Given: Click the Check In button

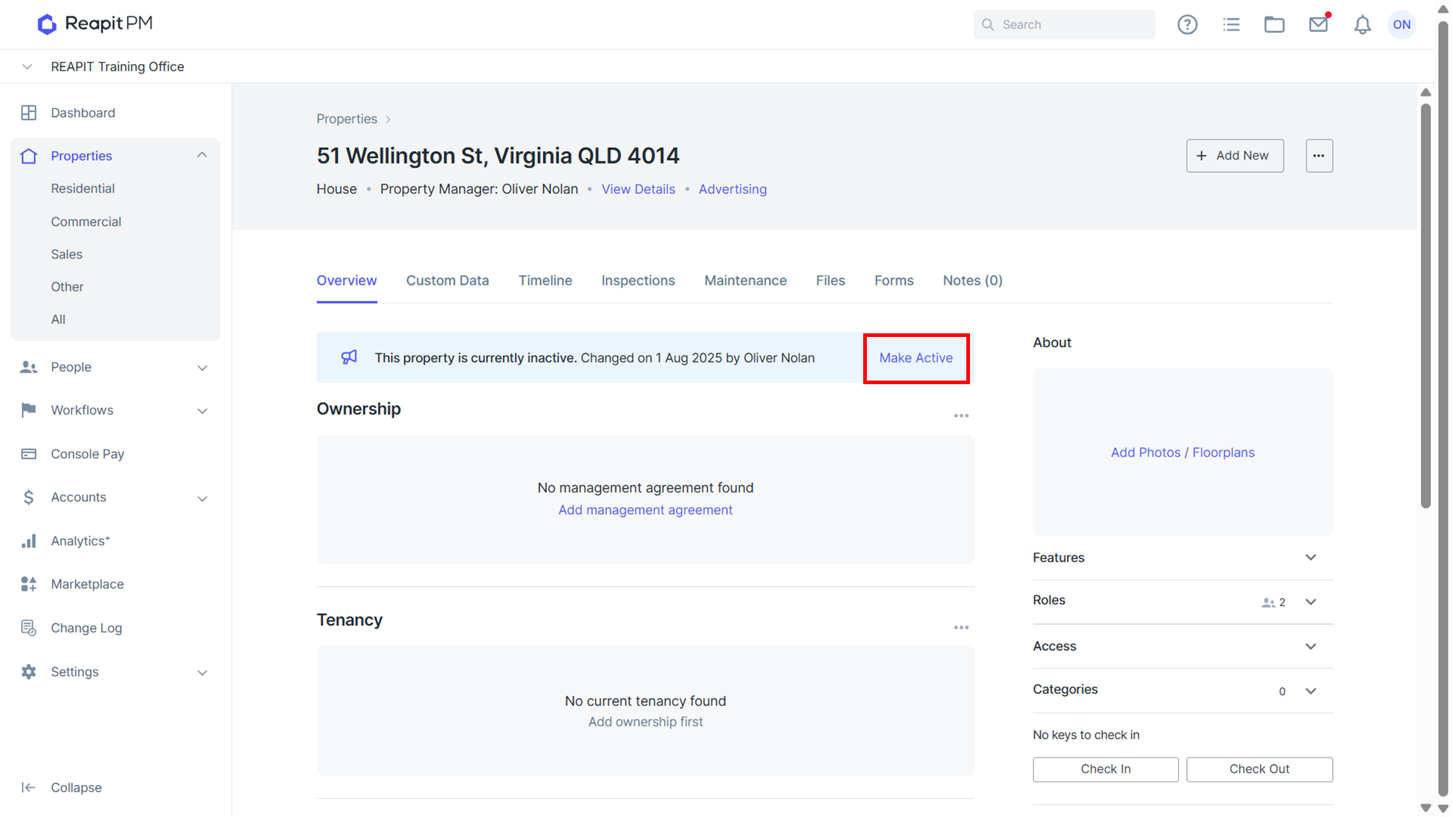Looking at the screenshot, I should (1106, 769).
